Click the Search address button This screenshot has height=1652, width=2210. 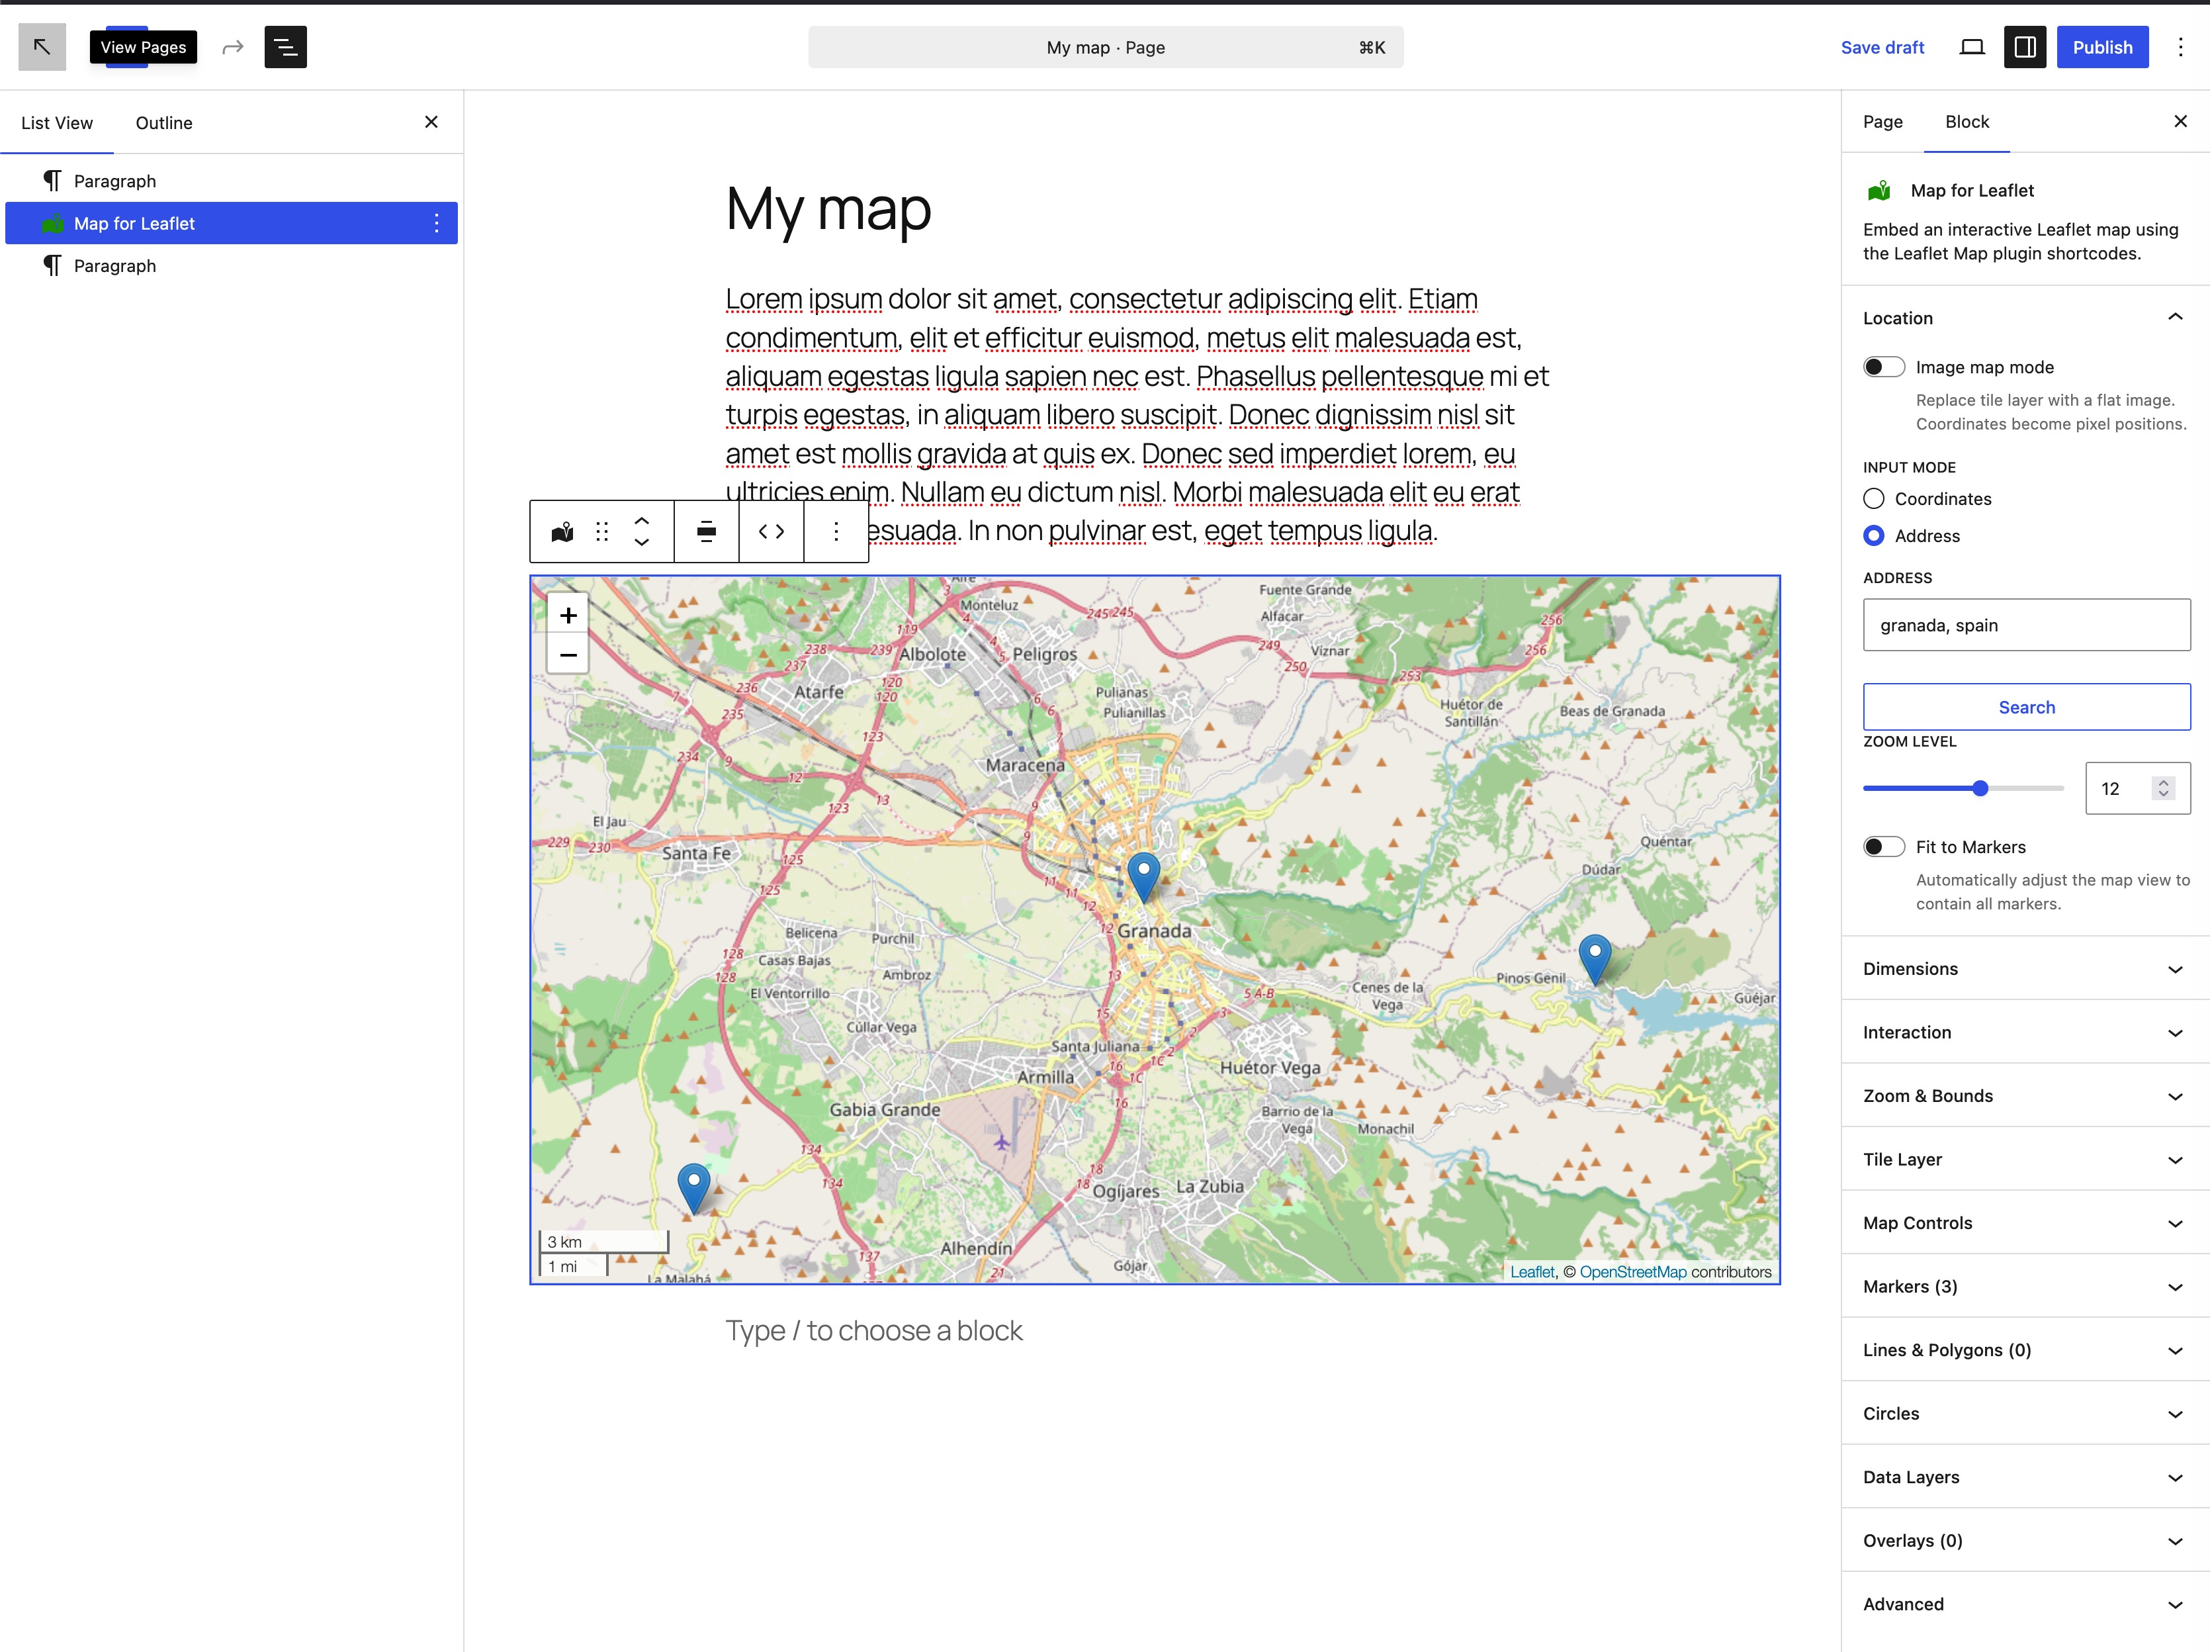click(x=2026, y=707)
